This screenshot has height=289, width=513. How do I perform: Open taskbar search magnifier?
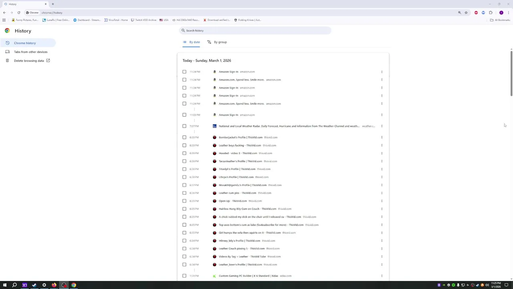[14, 285]
